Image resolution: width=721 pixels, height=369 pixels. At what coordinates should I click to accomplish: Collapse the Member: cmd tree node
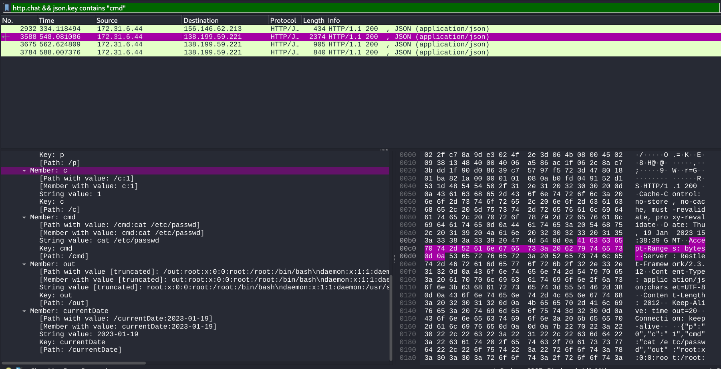(24, 218)
